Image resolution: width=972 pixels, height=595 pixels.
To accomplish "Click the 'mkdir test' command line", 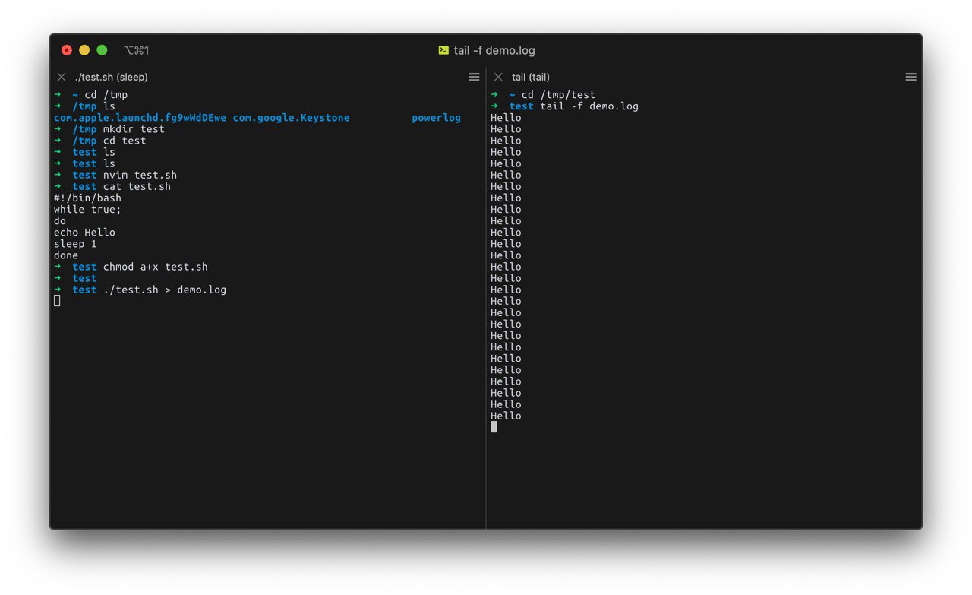I will [x=134, y=129].
